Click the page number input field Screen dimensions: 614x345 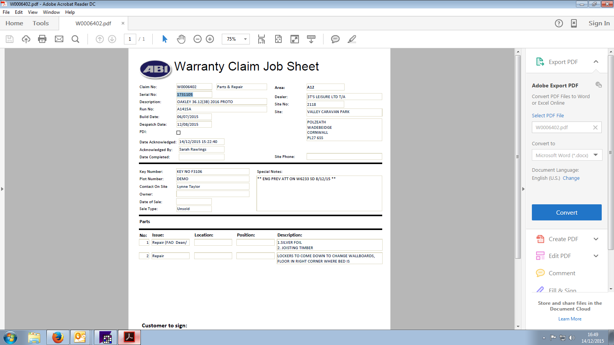click(130, 39)
